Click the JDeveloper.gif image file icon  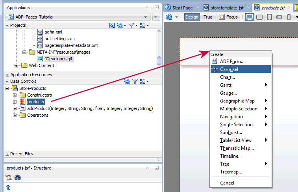click(40, 59)
